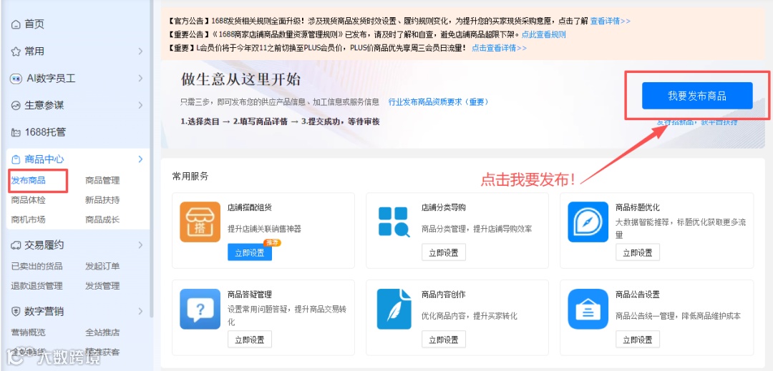This screenshot has width=773, height=371.
Task: Click the 首页 home icon
Action: point(16,24)
